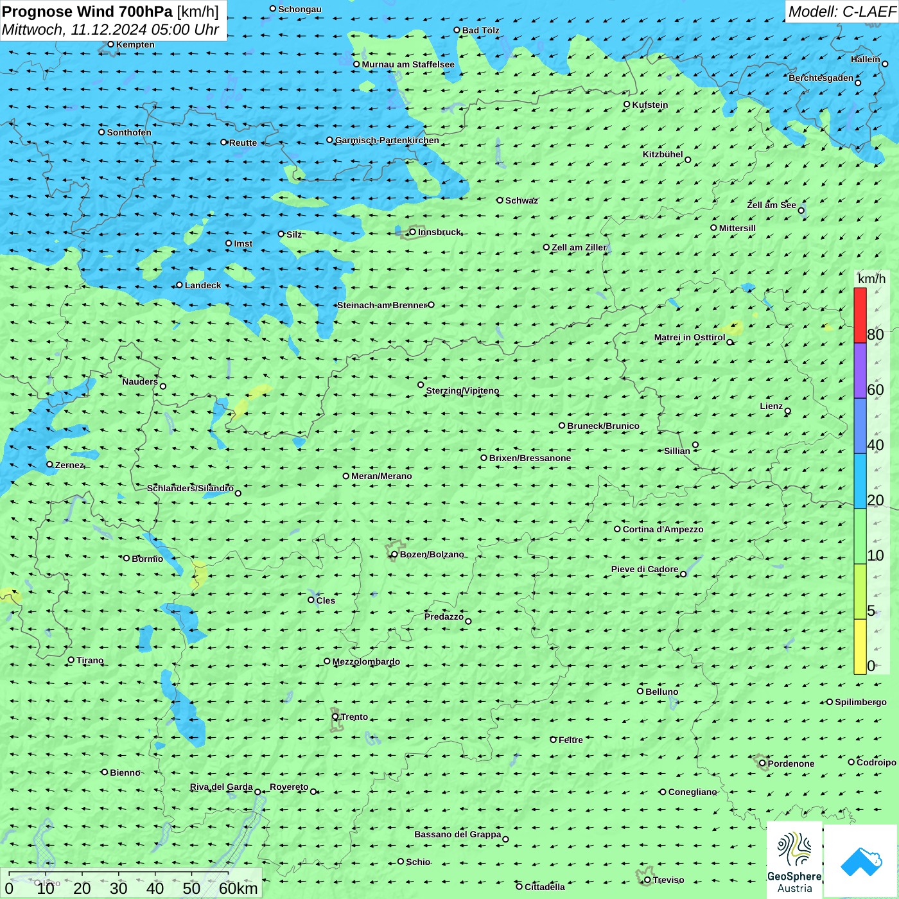This screenshot has height=899, width=899.
Task: Click the 'Schongau' label
Action: (300, 9)
